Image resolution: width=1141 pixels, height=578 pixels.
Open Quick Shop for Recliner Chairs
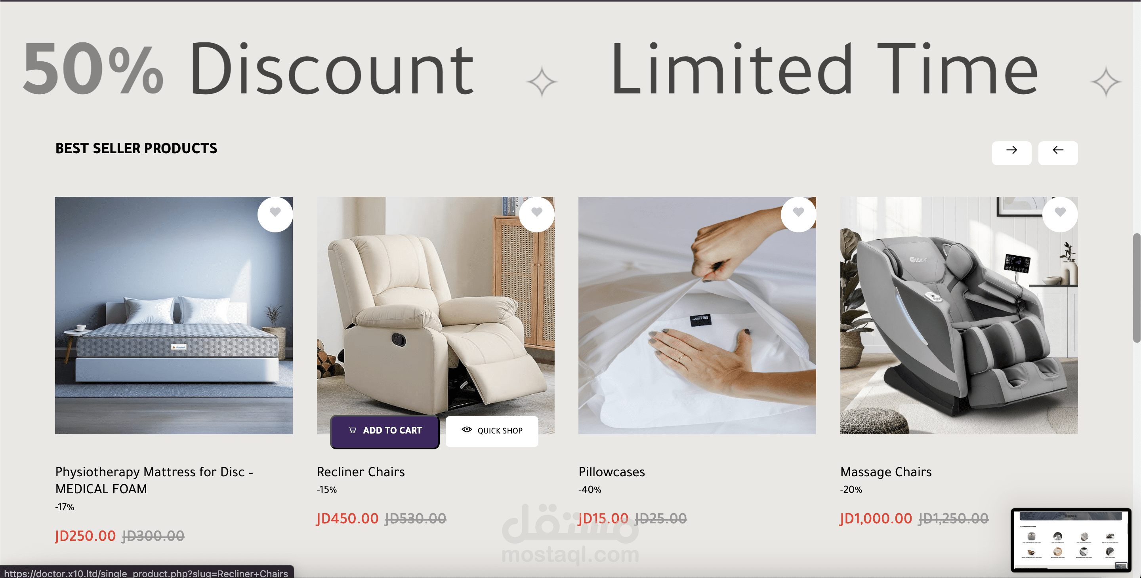tap(492, 431)
